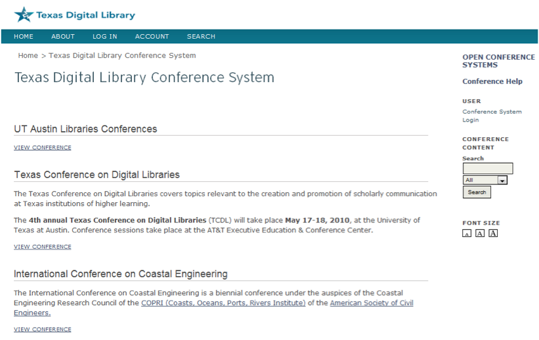Open the LOG IN page from navbar
The height and width of the screenshot is (340, 539).
tap(104, 37)
